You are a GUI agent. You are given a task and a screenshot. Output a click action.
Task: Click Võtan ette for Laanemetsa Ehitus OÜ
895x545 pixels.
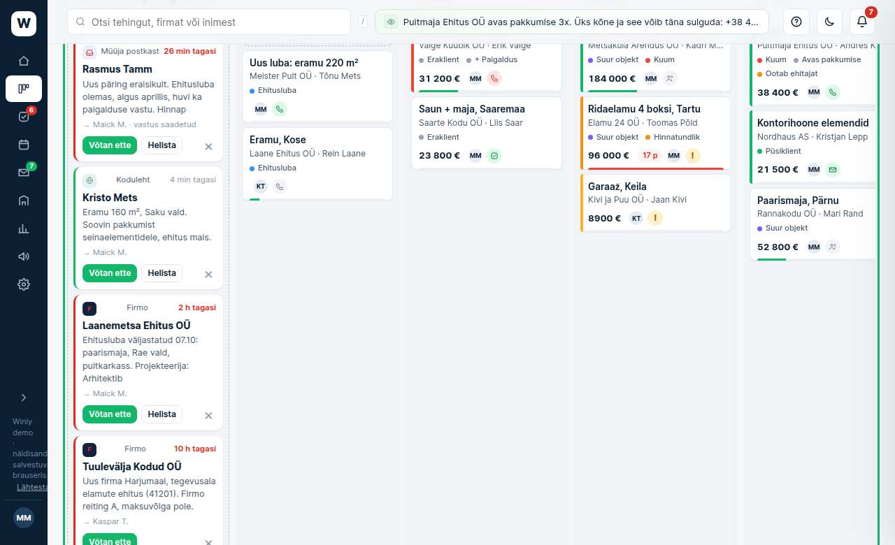pos(110,414)
